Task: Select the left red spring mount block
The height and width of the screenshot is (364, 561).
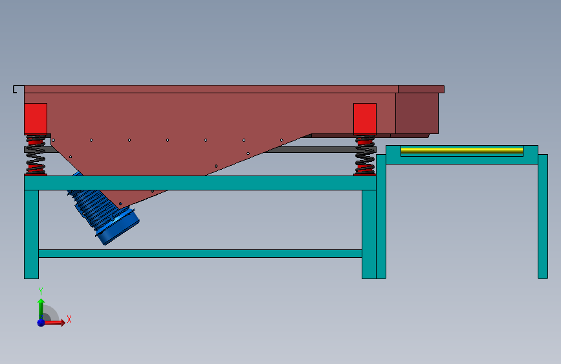Action: (x=36, y=119)
